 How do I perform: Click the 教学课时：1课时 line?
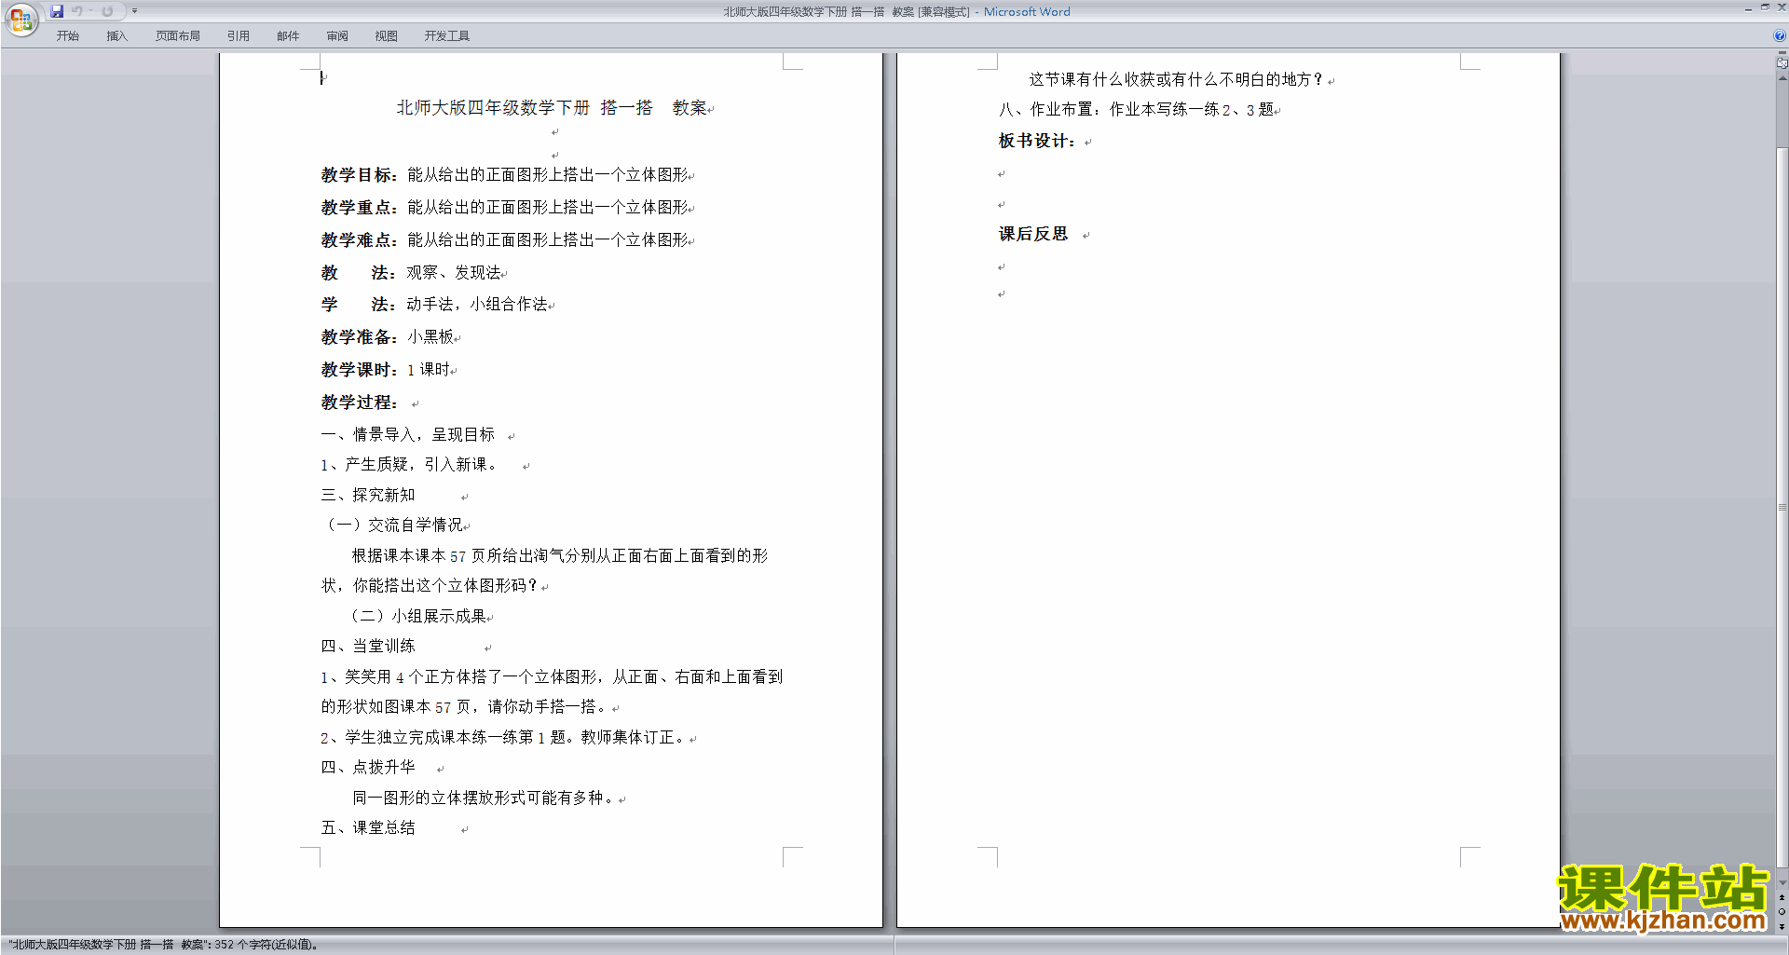pos(386,370)
